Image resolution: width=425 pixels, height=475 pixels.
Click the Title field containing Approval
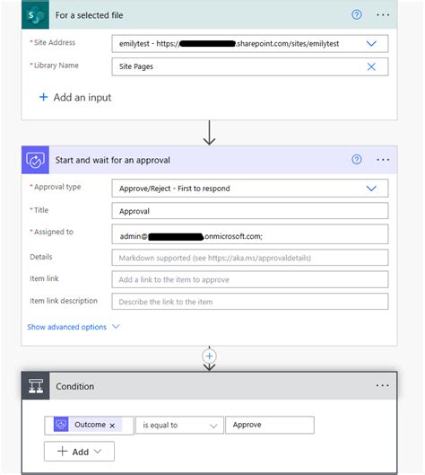pos(250,211)
